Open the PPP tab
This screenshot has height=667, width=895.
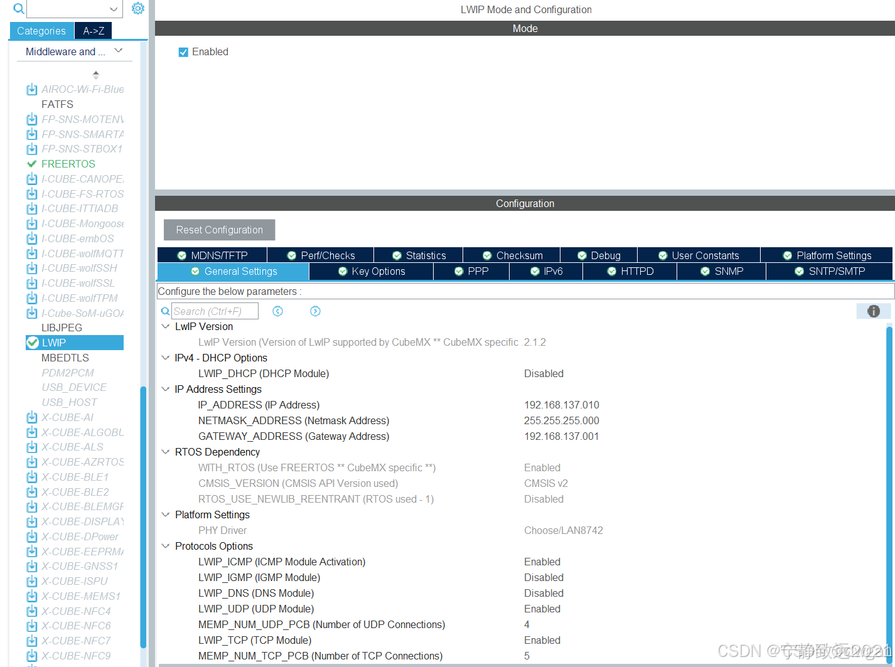[x=471, y=271]
